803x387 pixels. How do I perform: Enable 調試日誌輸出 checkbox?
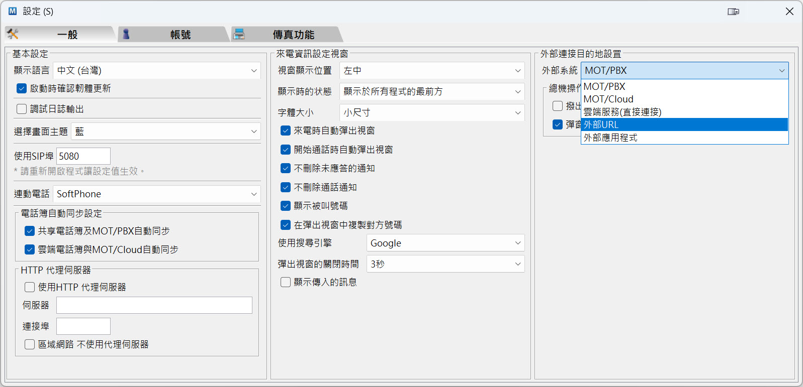[22, 109]
